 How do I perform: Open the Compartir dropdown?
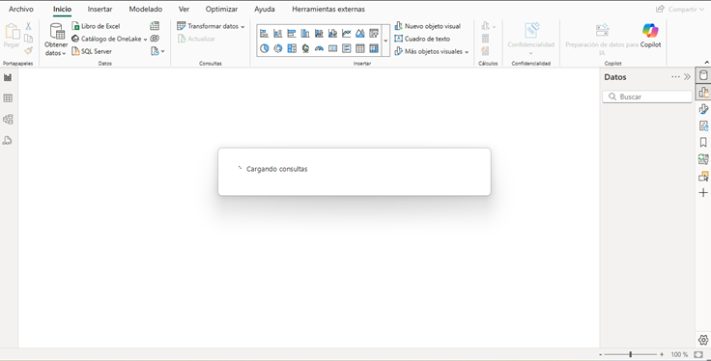679,9
